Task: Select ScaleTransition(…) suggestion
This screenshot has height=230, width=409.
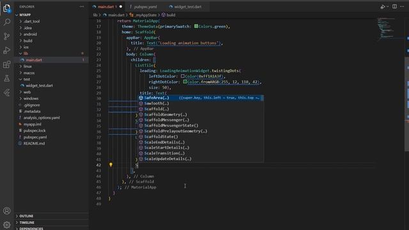Action: click(x=201, y=153)
